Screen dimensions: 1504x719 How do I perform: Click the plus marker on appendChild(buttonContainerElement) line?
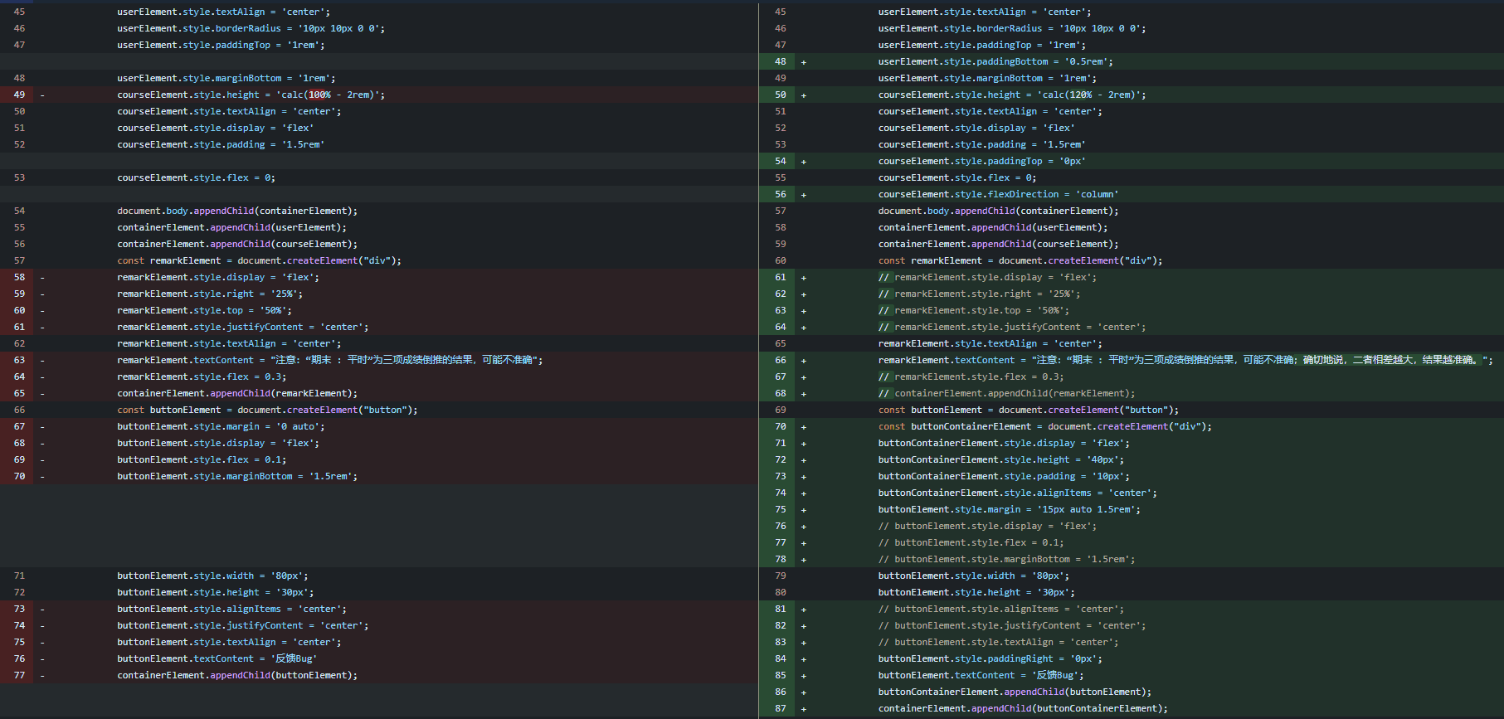click(803, 709)
